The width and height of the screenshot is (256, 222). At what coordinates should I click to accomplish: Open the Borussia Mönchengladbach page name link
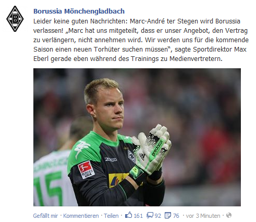(x=79, y=11)
